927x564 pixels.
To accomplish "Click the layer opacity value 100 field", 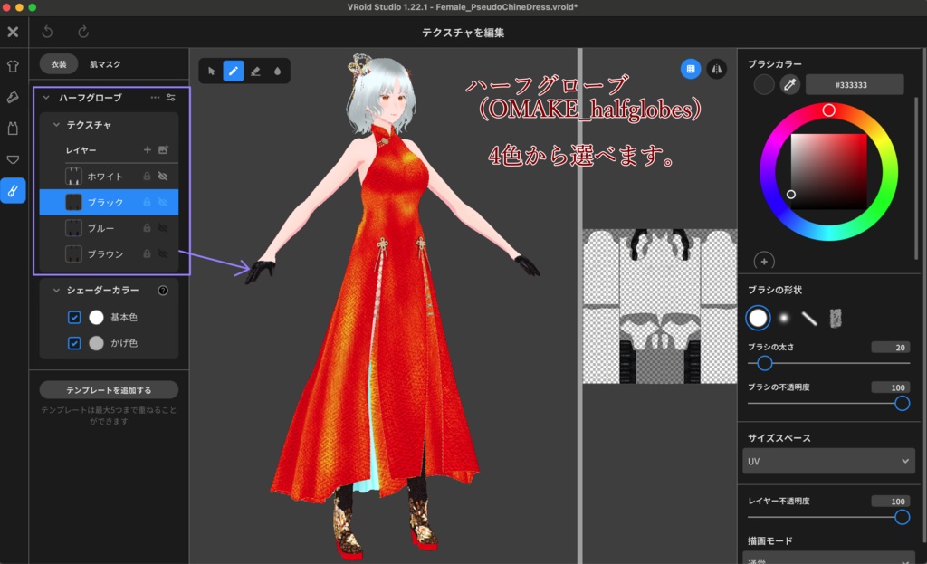I will pos(891,501).
